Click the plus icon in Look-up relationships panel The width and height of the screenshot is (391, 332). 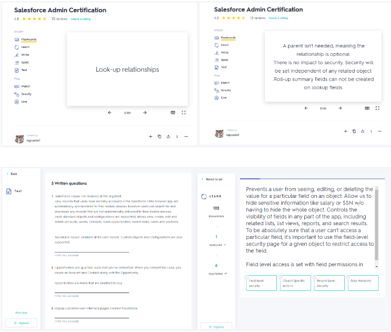(151, 137)
